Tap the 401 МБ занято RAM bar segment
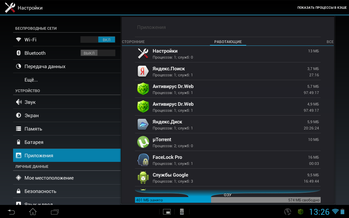The width and height of the screenshot is (349, 218). pyautogui.click(x=173, y=200)
